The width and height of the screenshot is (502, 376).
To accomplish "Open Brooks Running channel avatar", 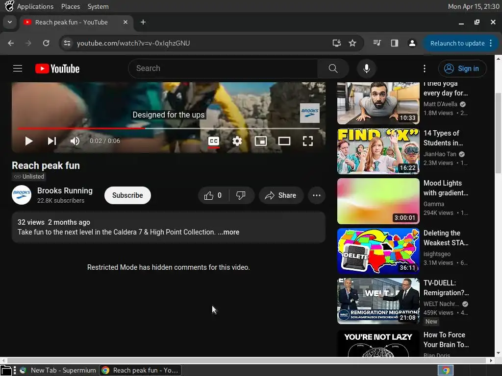I will [x=22, y=195].
